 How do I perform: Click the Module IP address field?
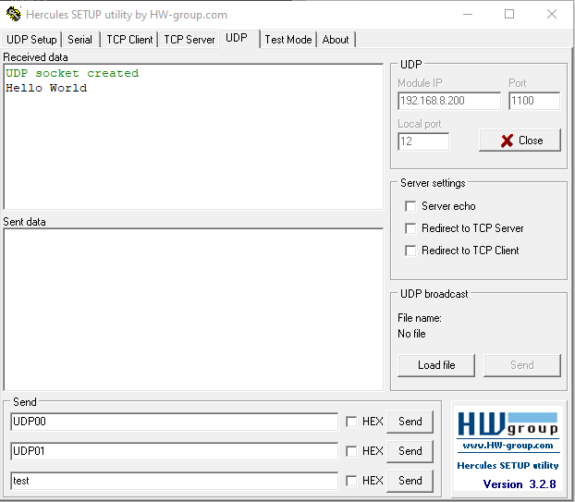[448, 101]
